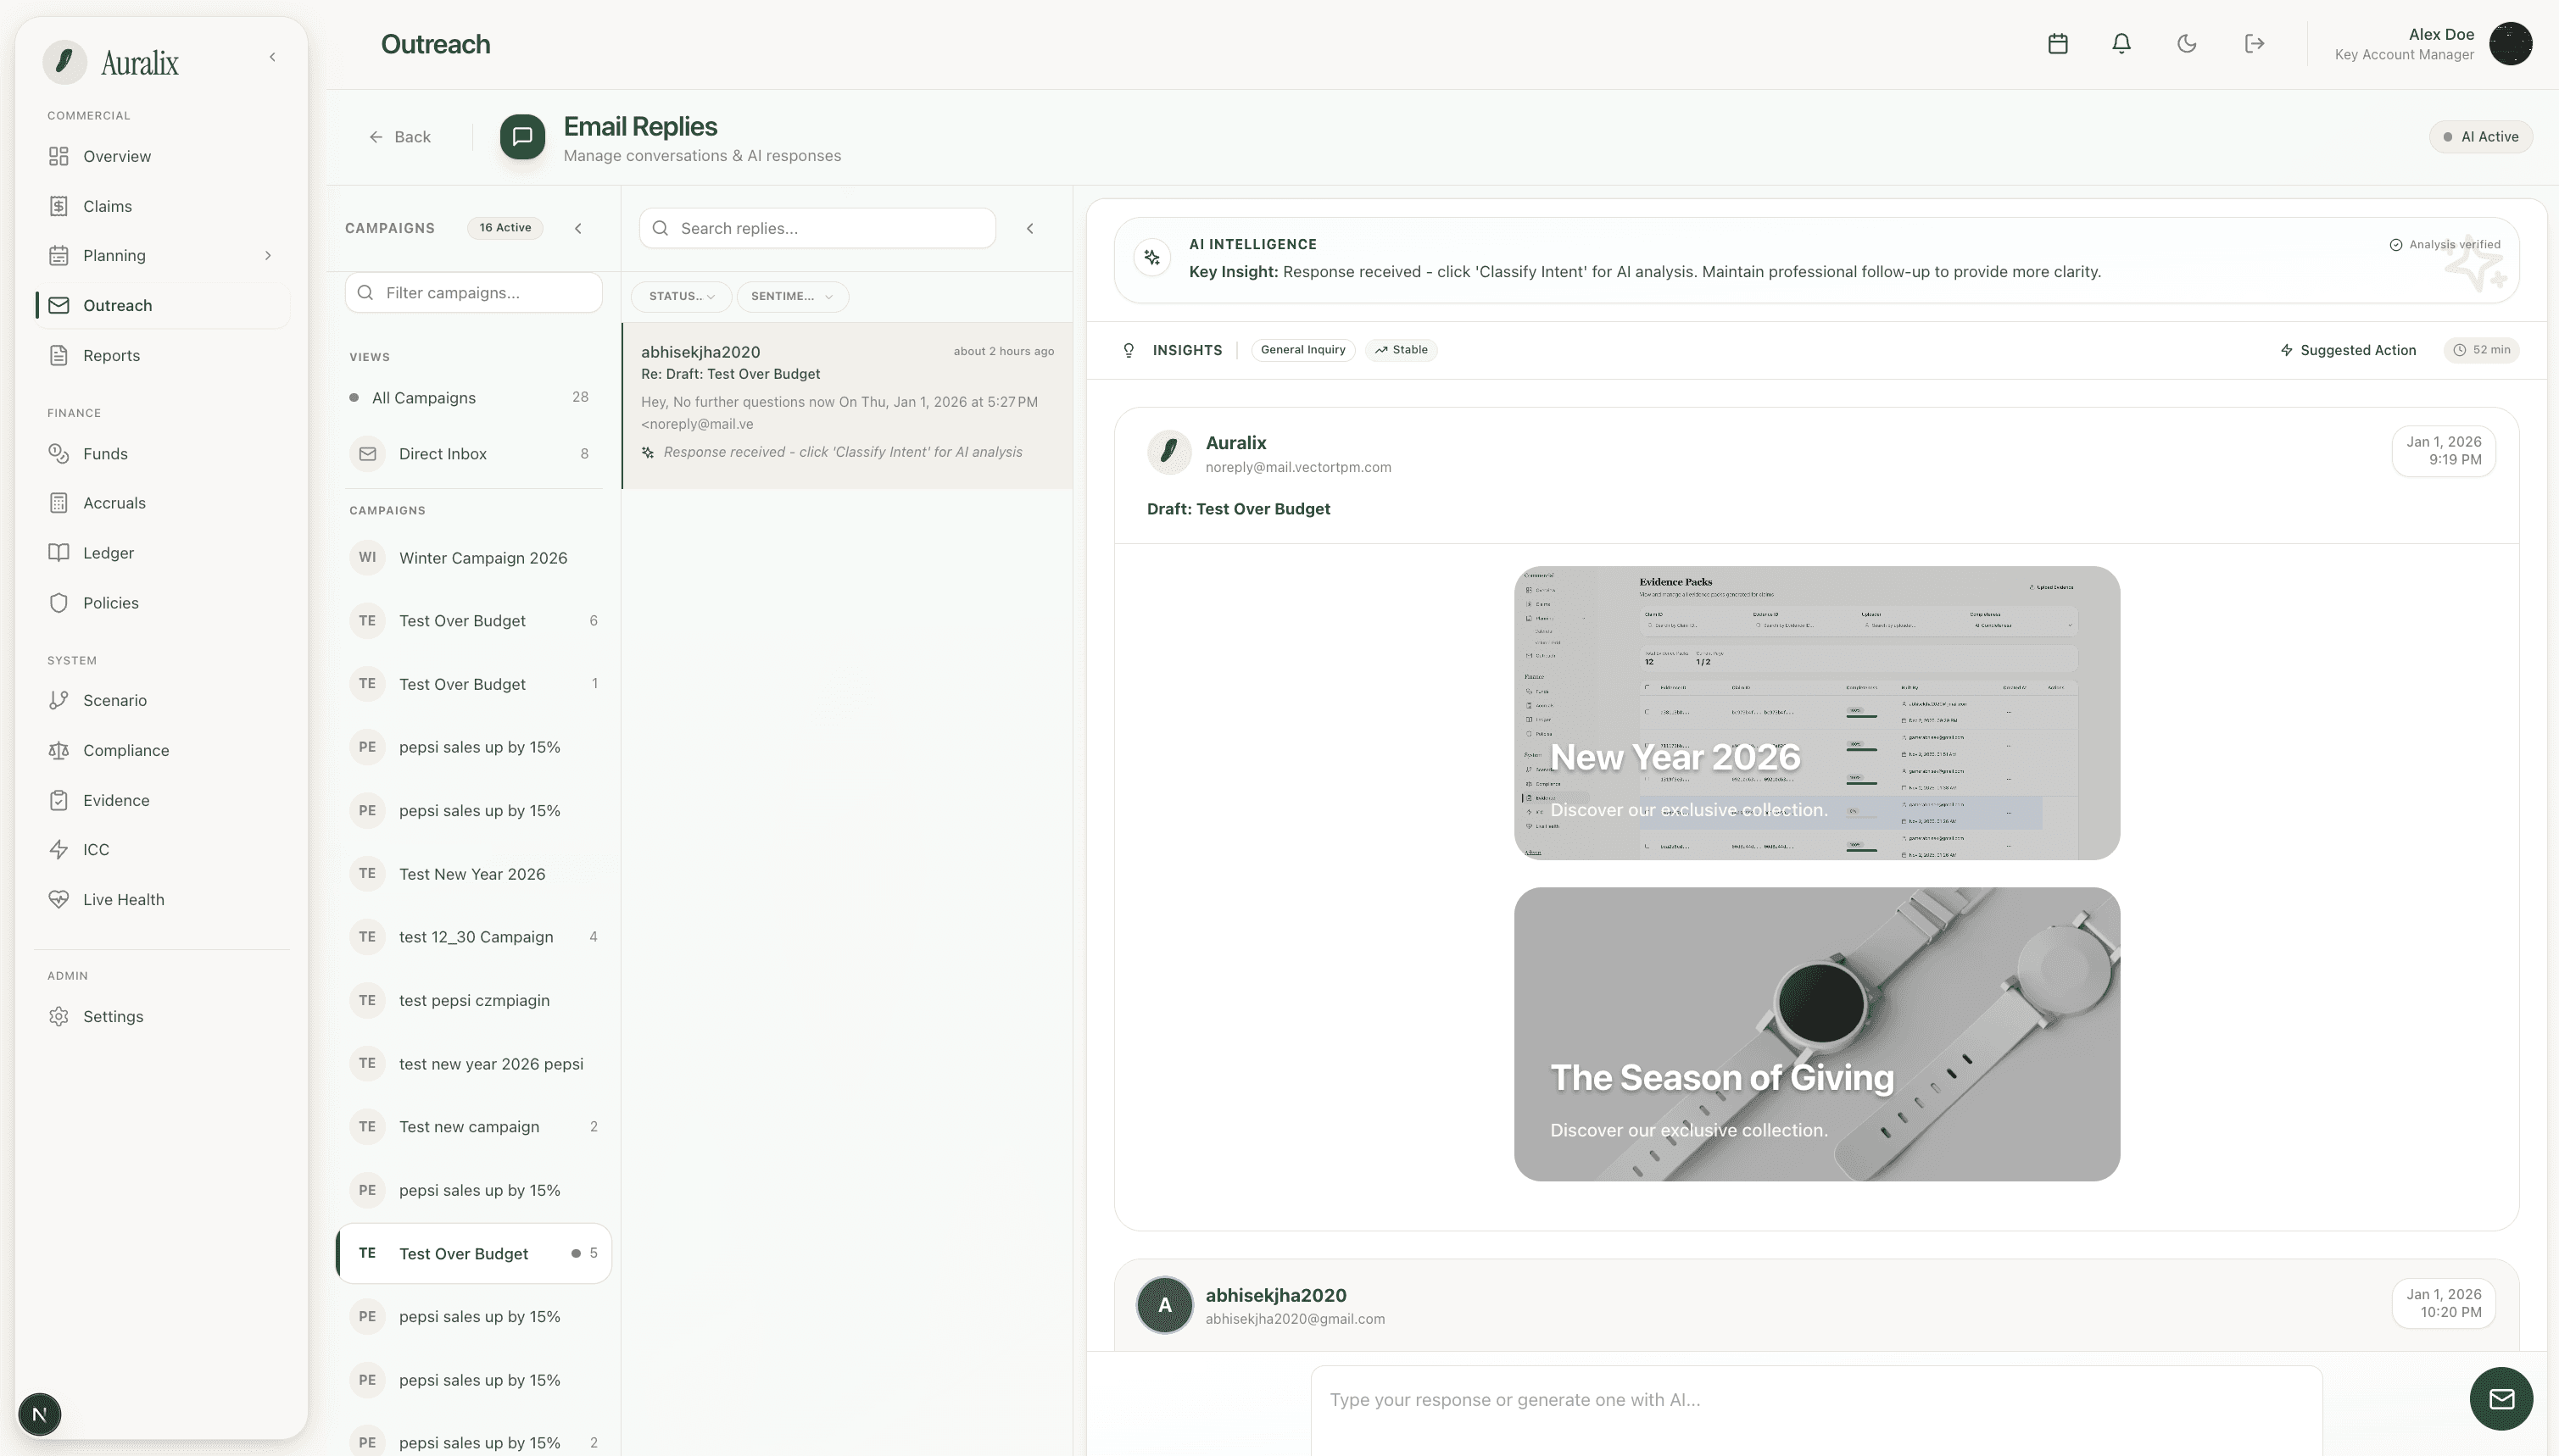Screen dimensions: 2559x1456
Task: Click the logout icon in header
Action: click(2254, 44)
